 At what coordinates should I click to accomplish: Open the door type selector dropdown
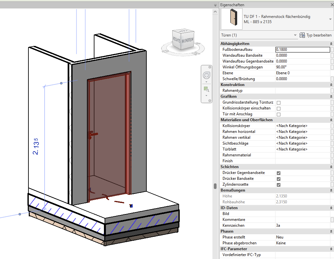330,19
